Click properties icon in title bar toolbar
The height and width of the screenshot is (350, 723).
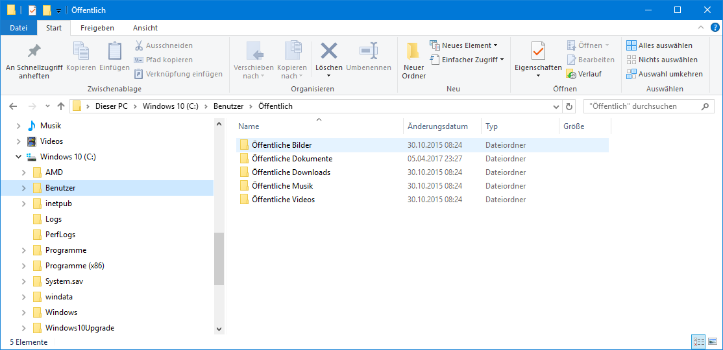tap(32, 10)
